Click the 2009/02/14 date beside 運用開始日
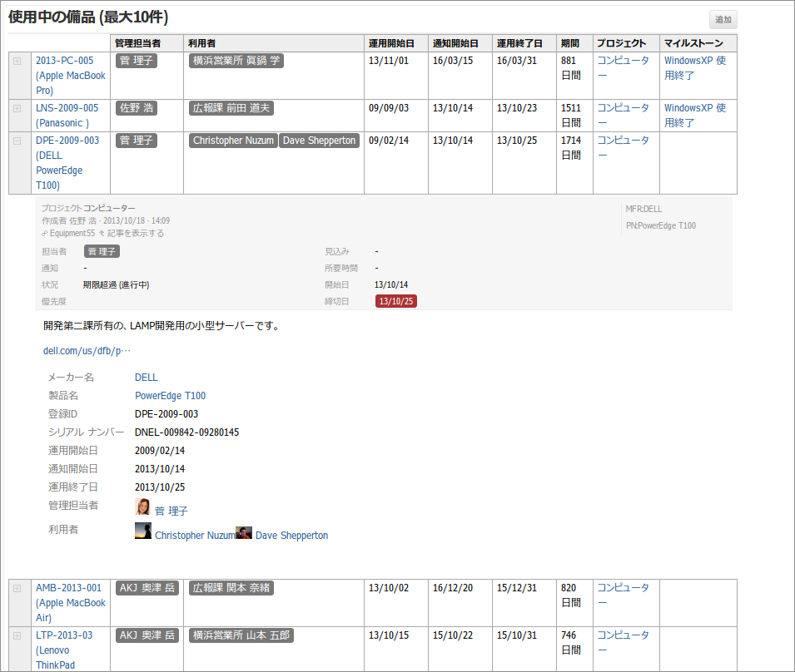 160,451
